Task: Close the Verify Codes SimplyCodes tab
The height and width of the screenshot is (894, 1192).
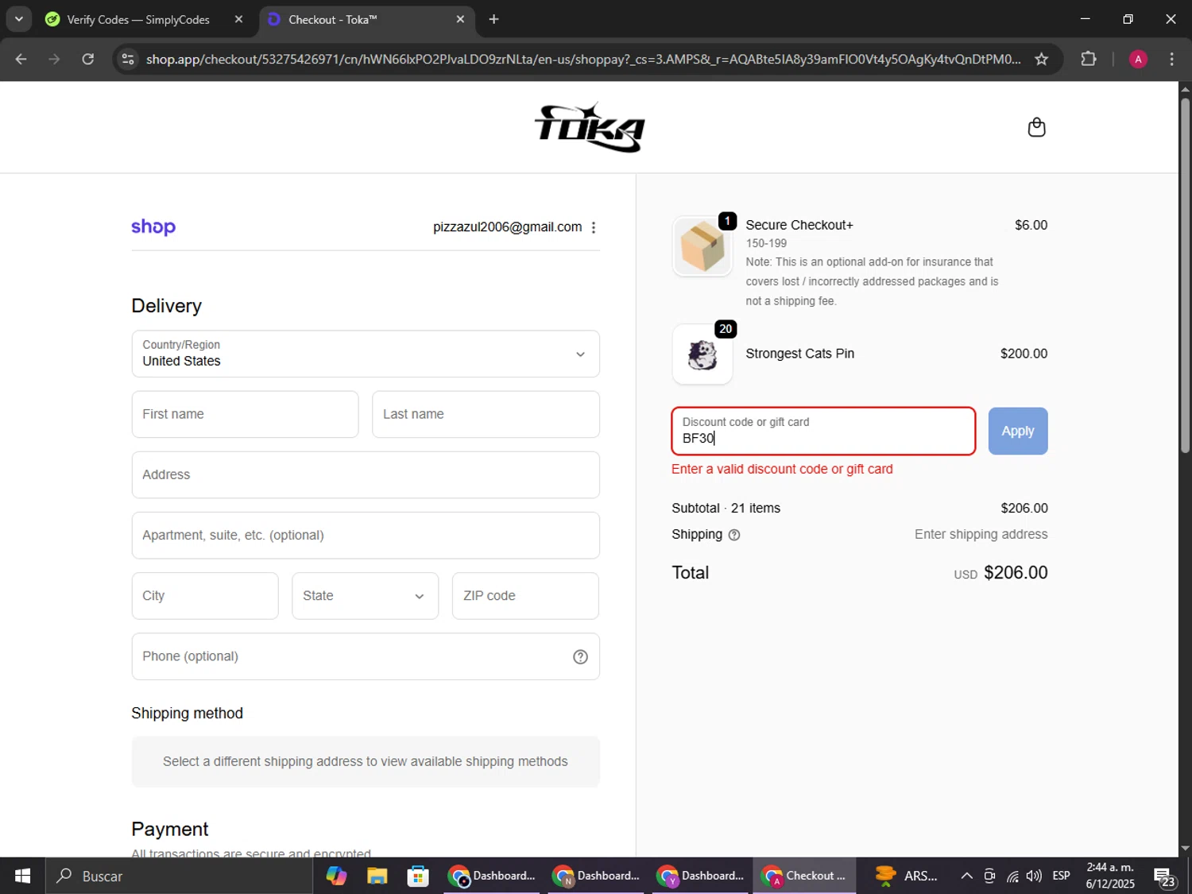Action: click(238, 19)
